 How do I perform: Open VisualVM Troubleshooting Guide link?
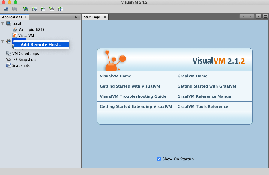tap(133, 96)
